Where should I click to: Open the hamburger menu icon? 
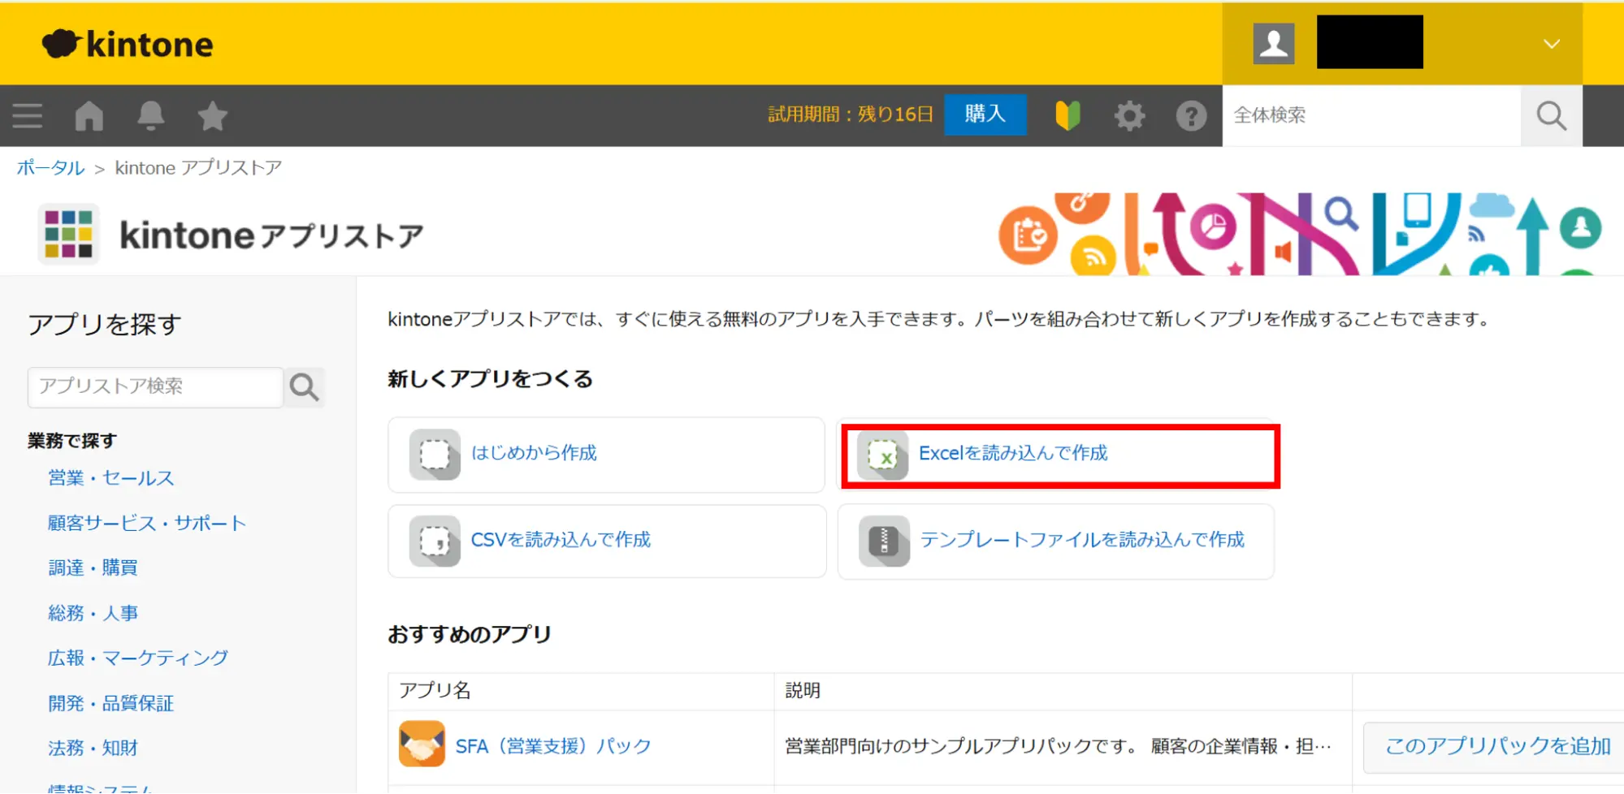(x=27, y=116)
